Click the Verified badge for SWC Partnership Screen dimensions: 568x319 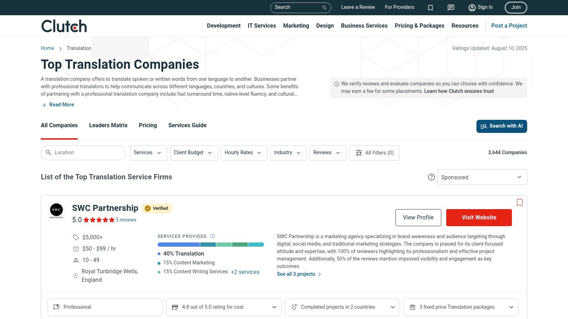[157, 208]
